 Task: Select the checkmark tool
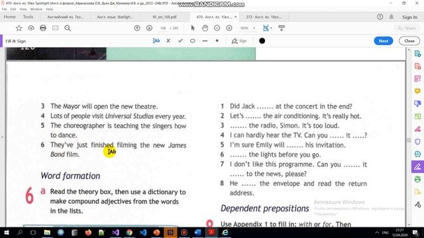[180, 41]
